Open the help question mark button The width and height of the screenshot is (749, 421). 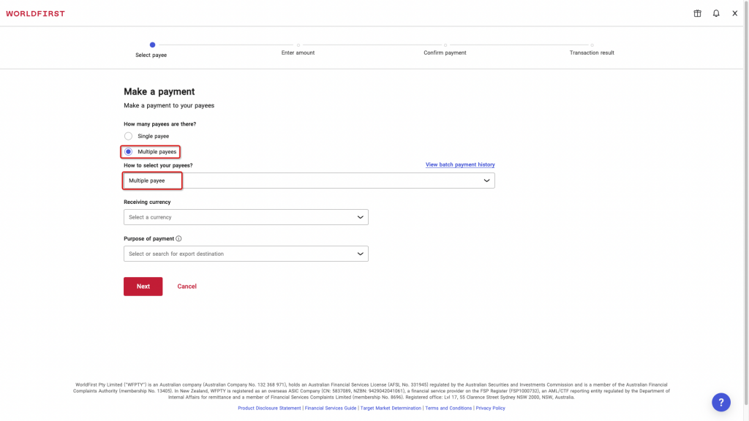721,402
